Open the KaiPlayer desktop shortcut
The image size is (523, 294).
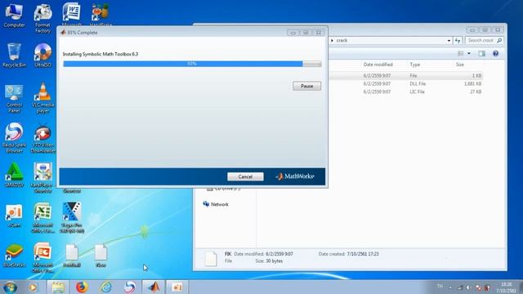[x=42, y=178]
